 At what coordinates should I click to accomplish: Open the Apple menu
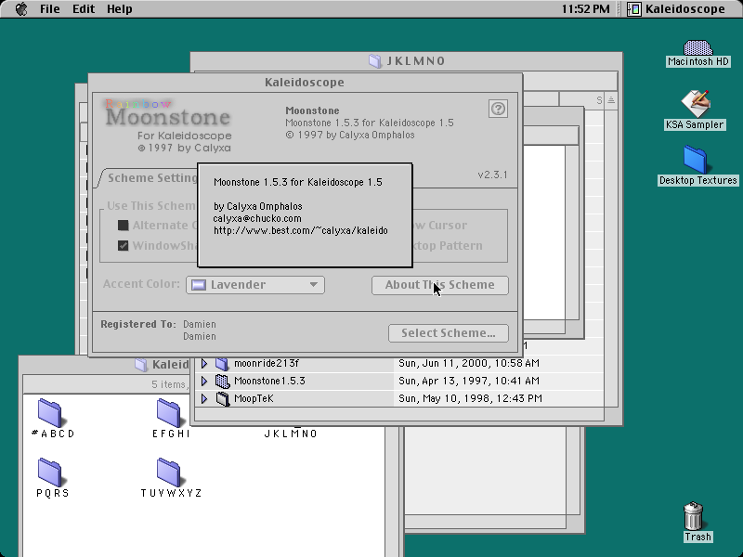click(20, 9)
